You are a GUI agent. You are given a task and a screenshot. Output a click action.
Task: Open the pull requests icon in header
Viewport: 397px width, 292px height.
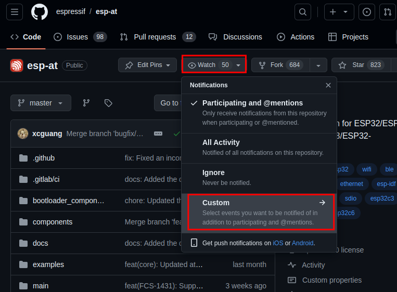point(388,11)
